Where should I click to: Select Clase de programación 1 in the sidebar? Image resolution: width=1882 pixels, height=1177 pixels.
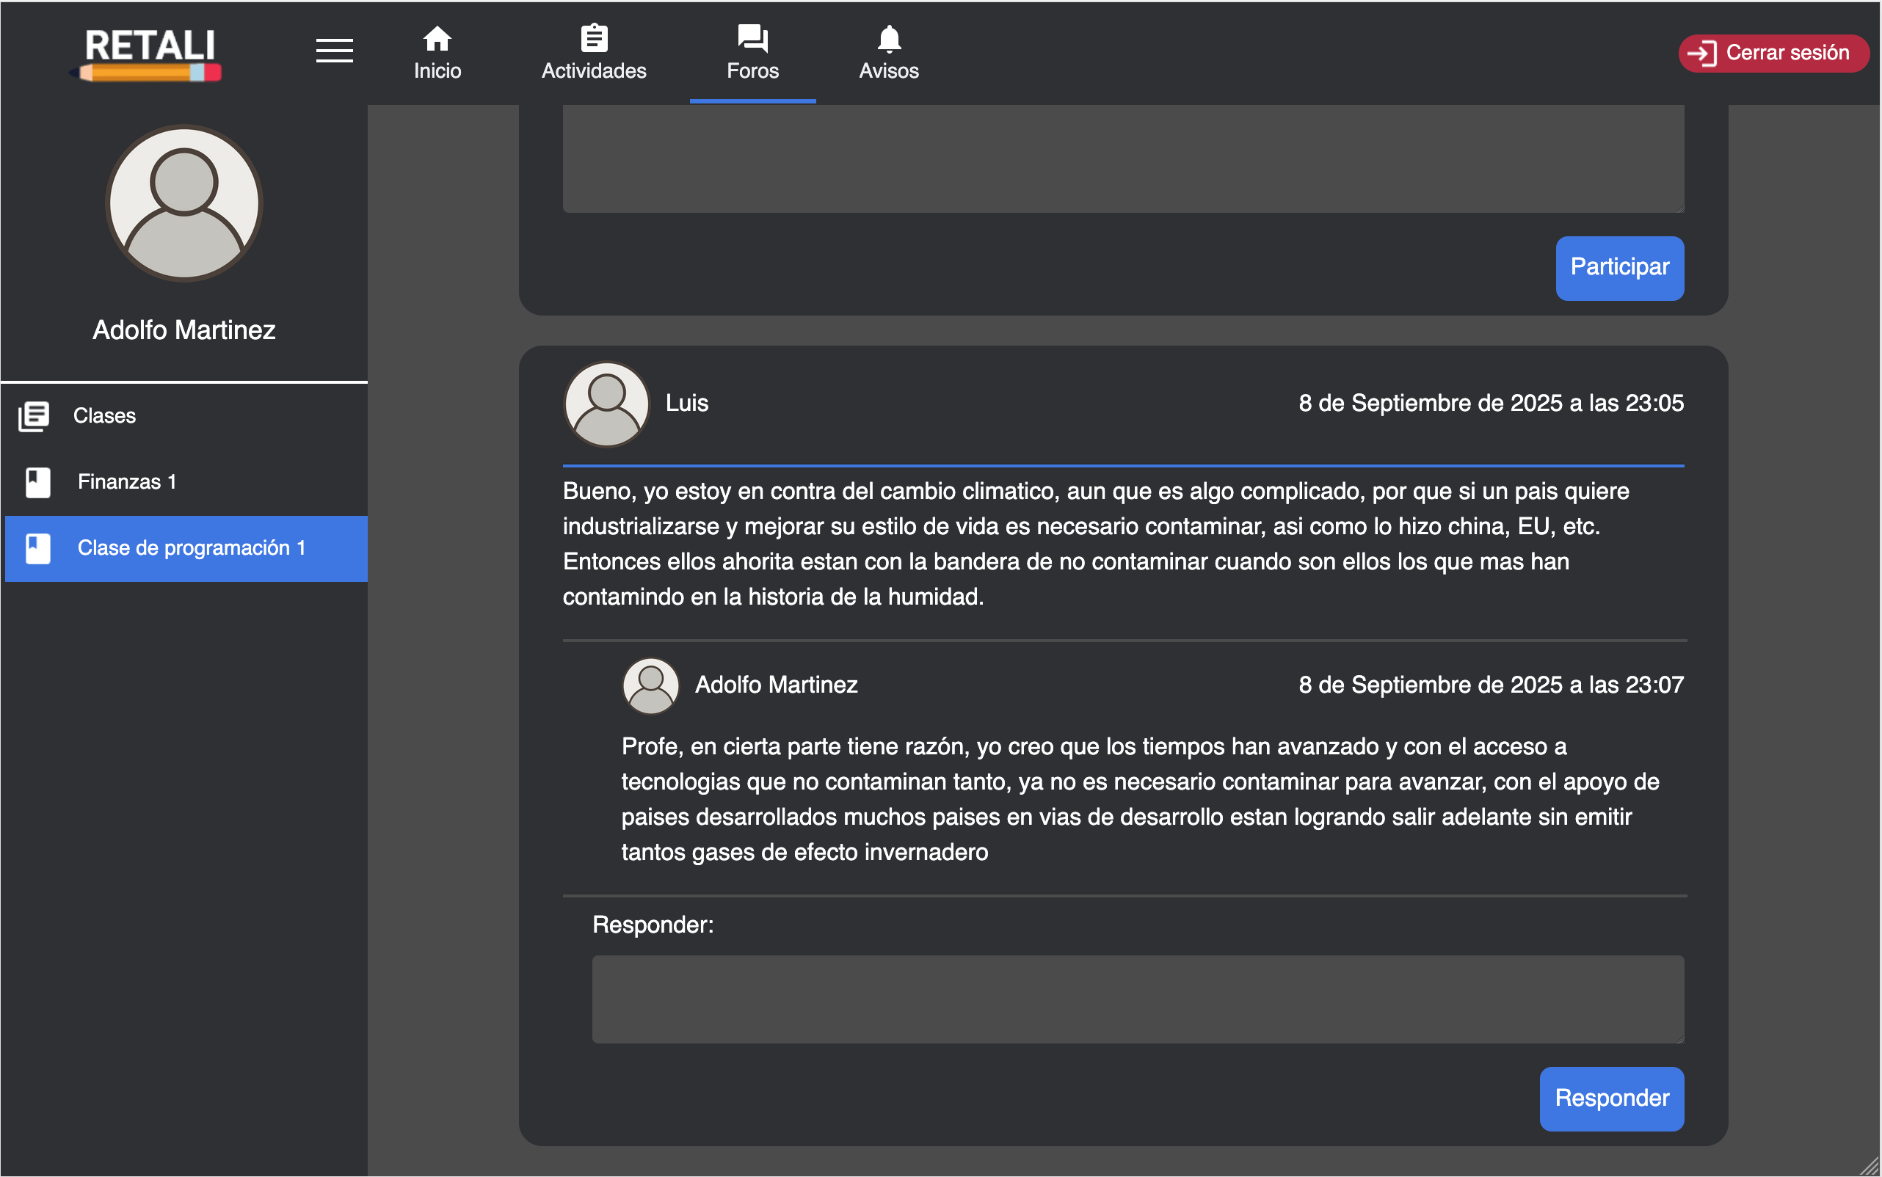click(x=192, y=547)
